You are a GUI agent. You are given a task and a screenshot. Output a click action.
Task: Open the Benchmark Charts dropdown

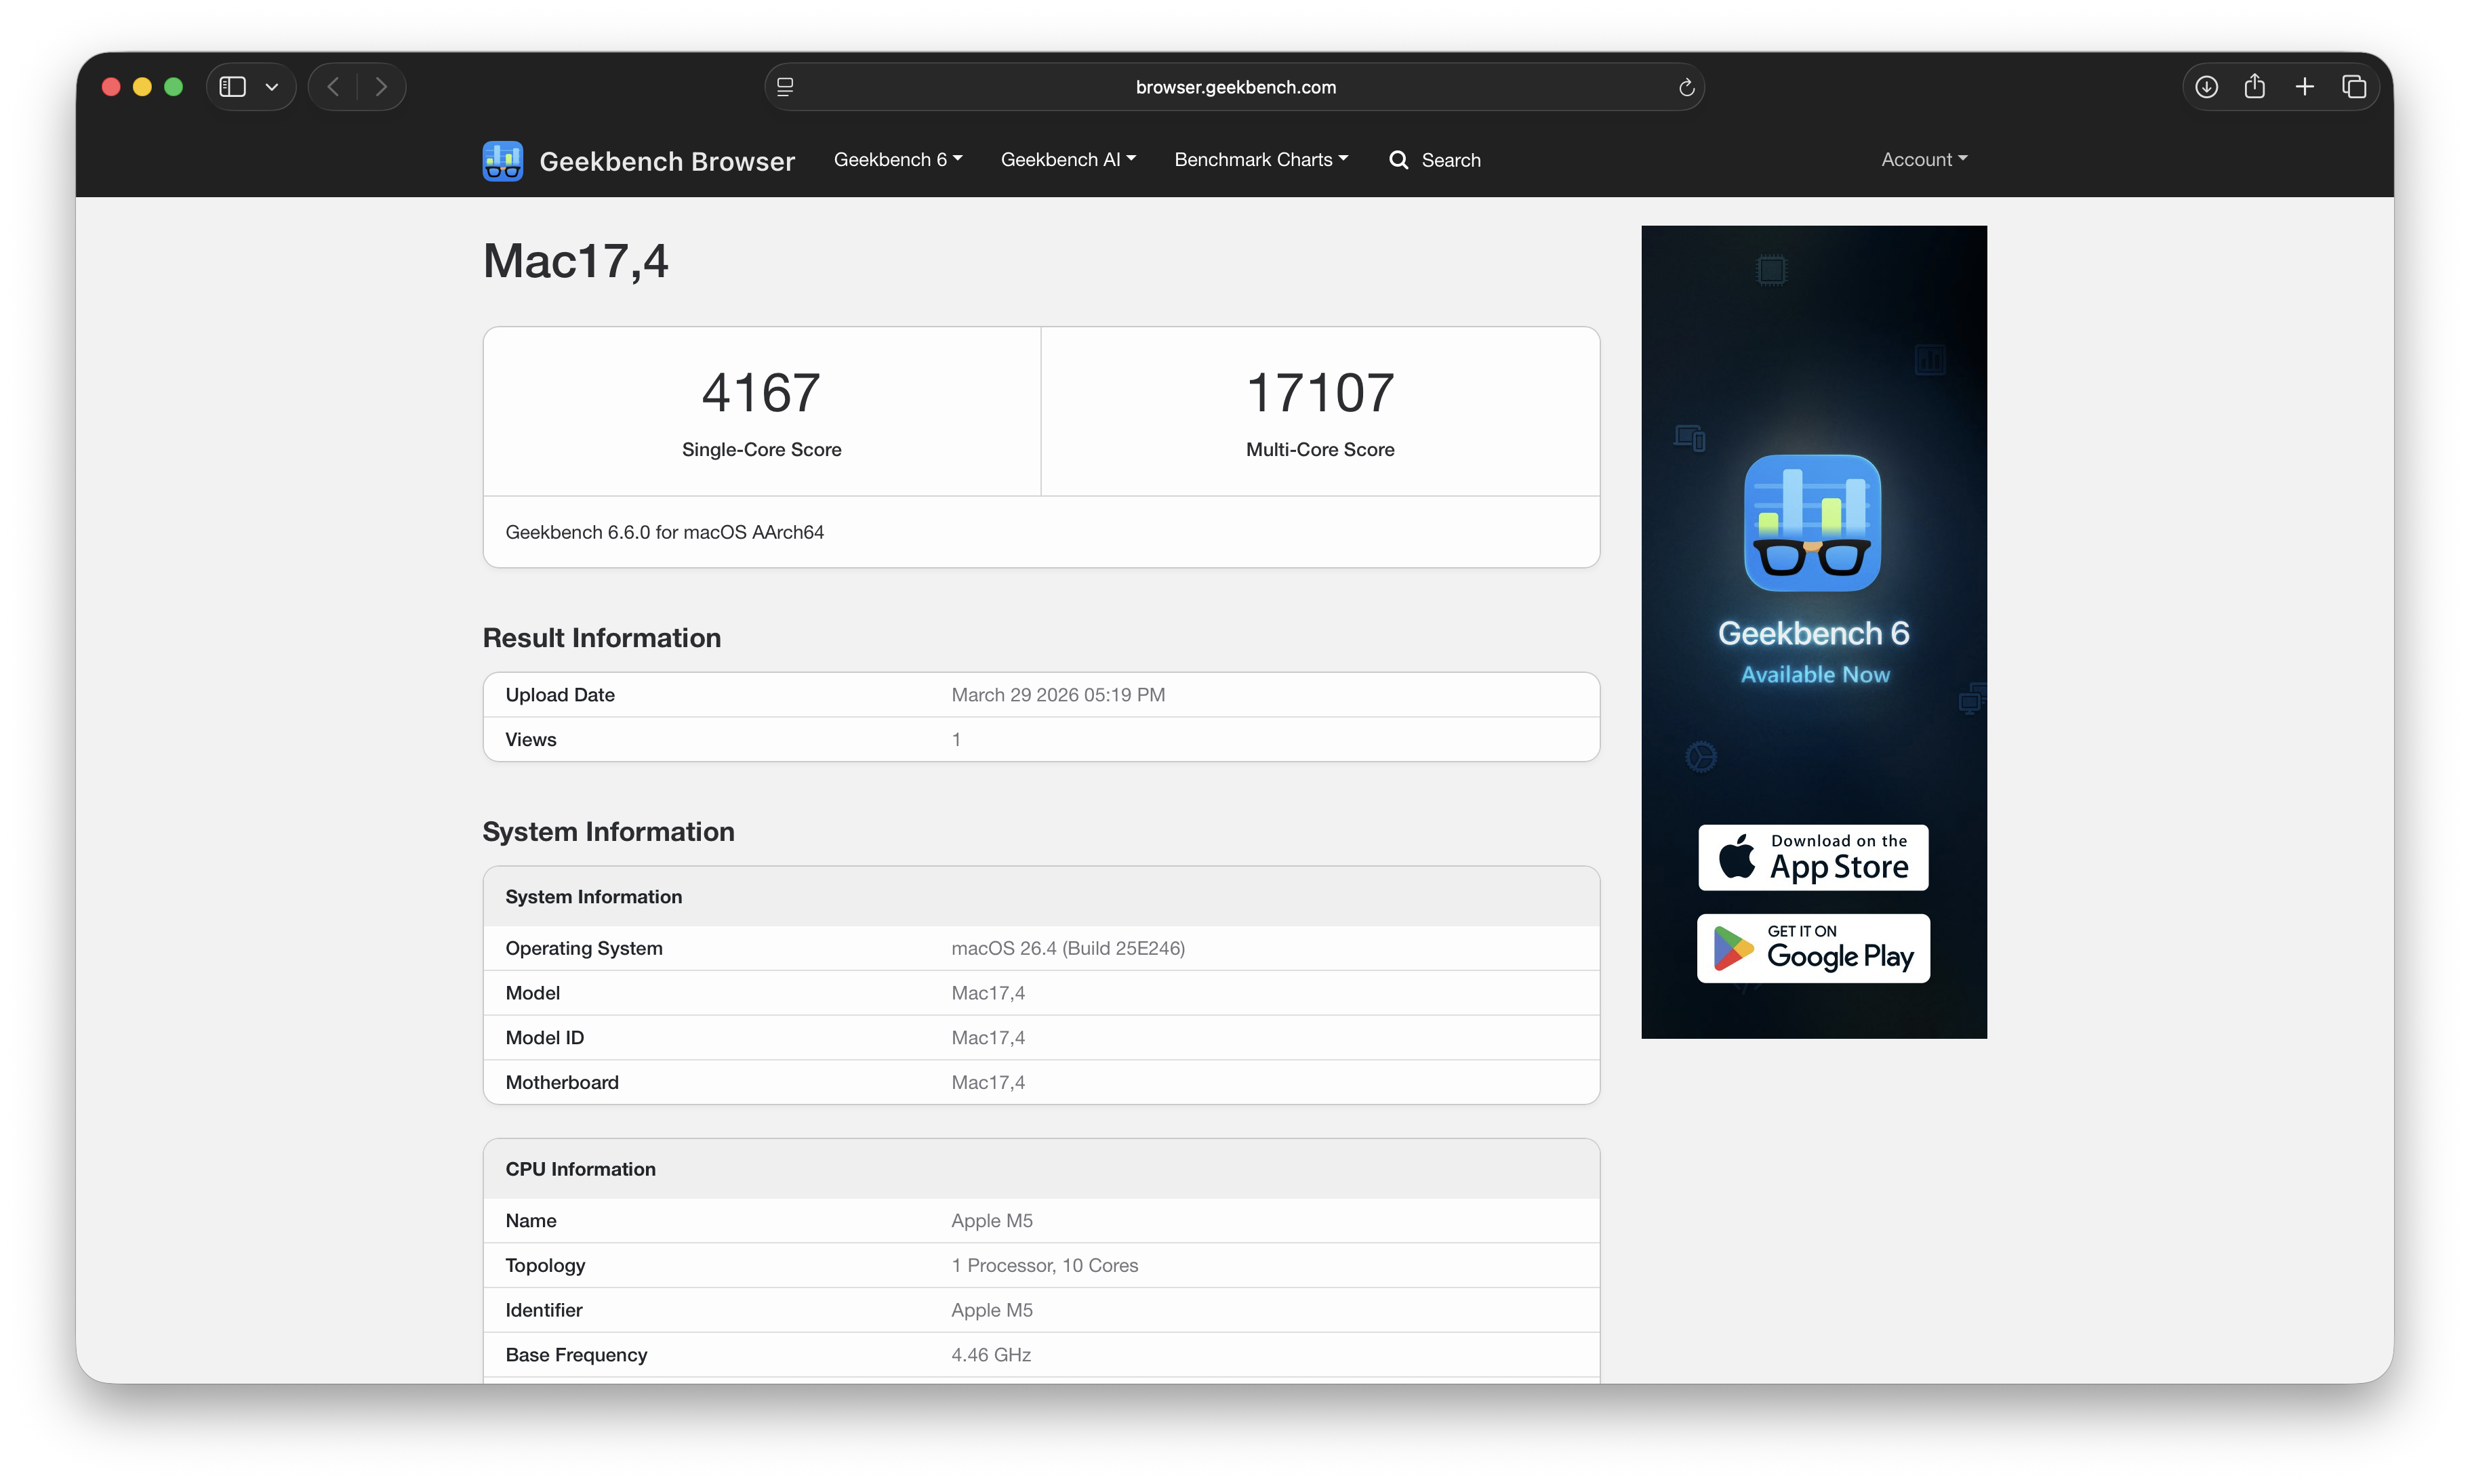point(1260,160)
